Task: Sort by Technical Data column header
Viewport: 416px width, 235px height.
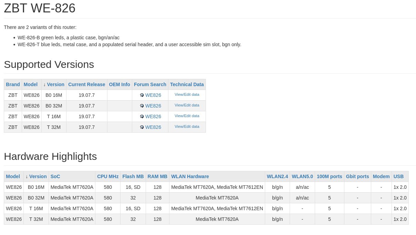Action: pos(187,84)
